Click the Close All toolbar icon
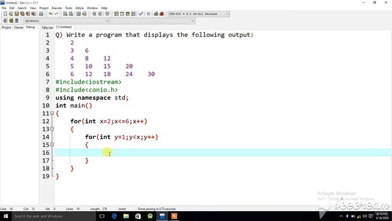392x221 pixels. pyautogui.click(x=33, y=14)
